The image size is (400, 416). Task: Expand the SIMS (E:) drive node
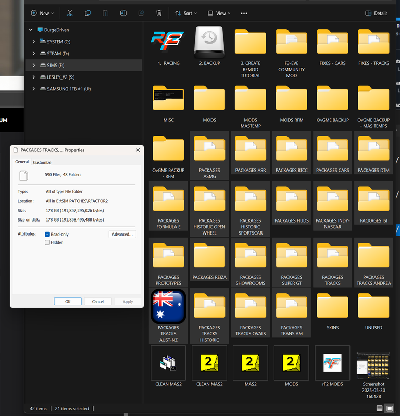click(33, 66)
